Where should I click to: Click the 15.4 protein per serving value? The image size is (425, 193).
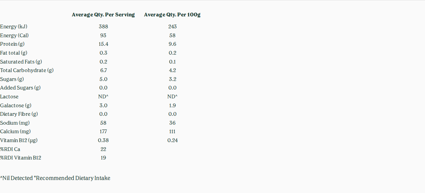pyautogui.click(x=103, y=44)
